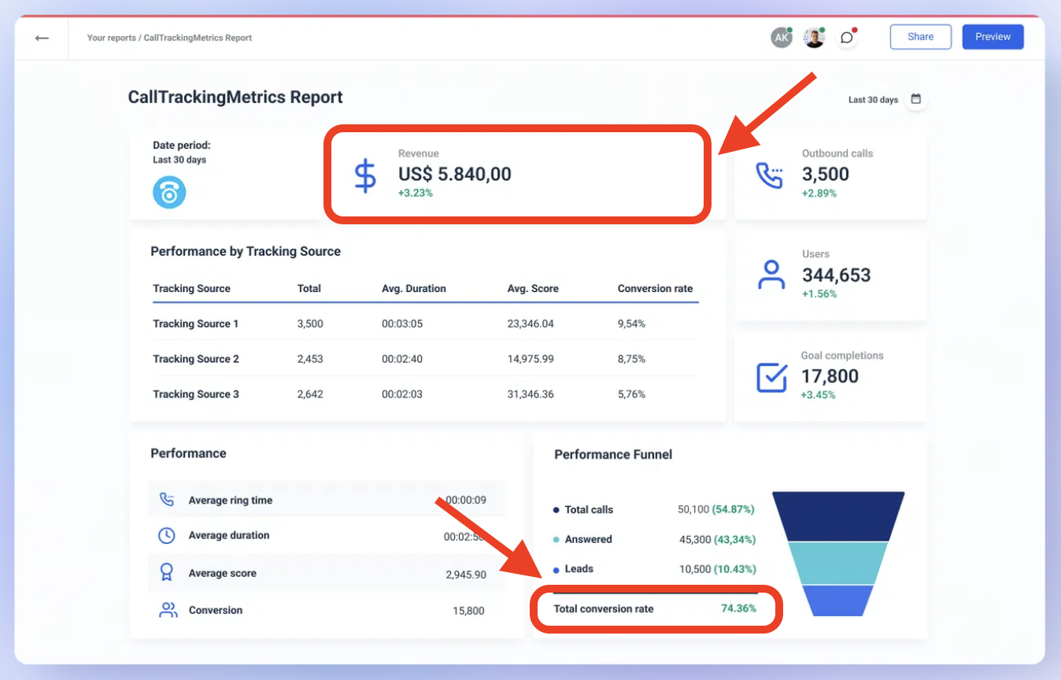Click the Avg. Score column header

click(x=533, y=289)
